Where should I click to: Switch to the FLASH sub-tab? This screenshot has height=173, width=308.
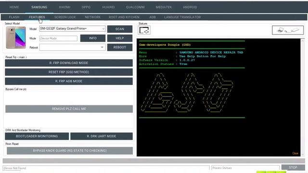(14, 17)
